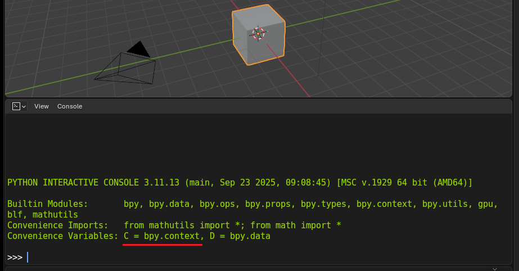Click the '[MSC v.1929 64 bit (AMD64)]' text
The width and height of the screenshot is (519, 271).
pyautogui.click(x=404, y=183)
